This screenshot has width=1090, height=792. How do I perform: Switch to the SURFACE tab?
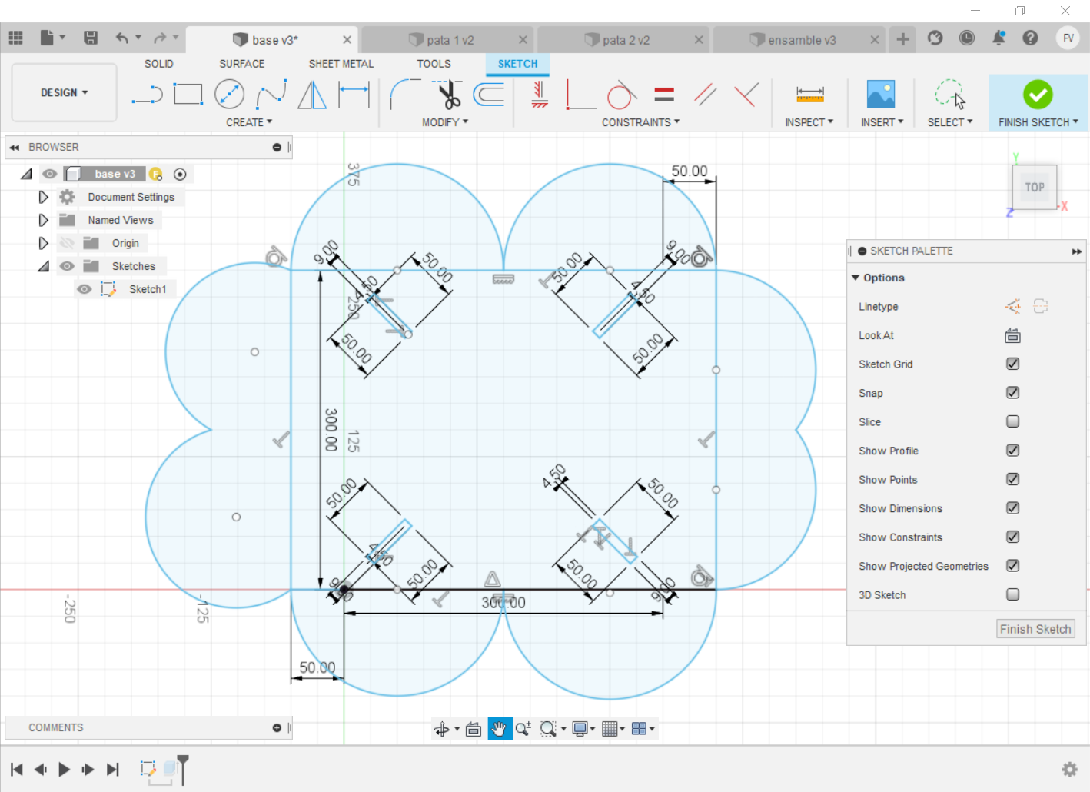coord(242,64)
